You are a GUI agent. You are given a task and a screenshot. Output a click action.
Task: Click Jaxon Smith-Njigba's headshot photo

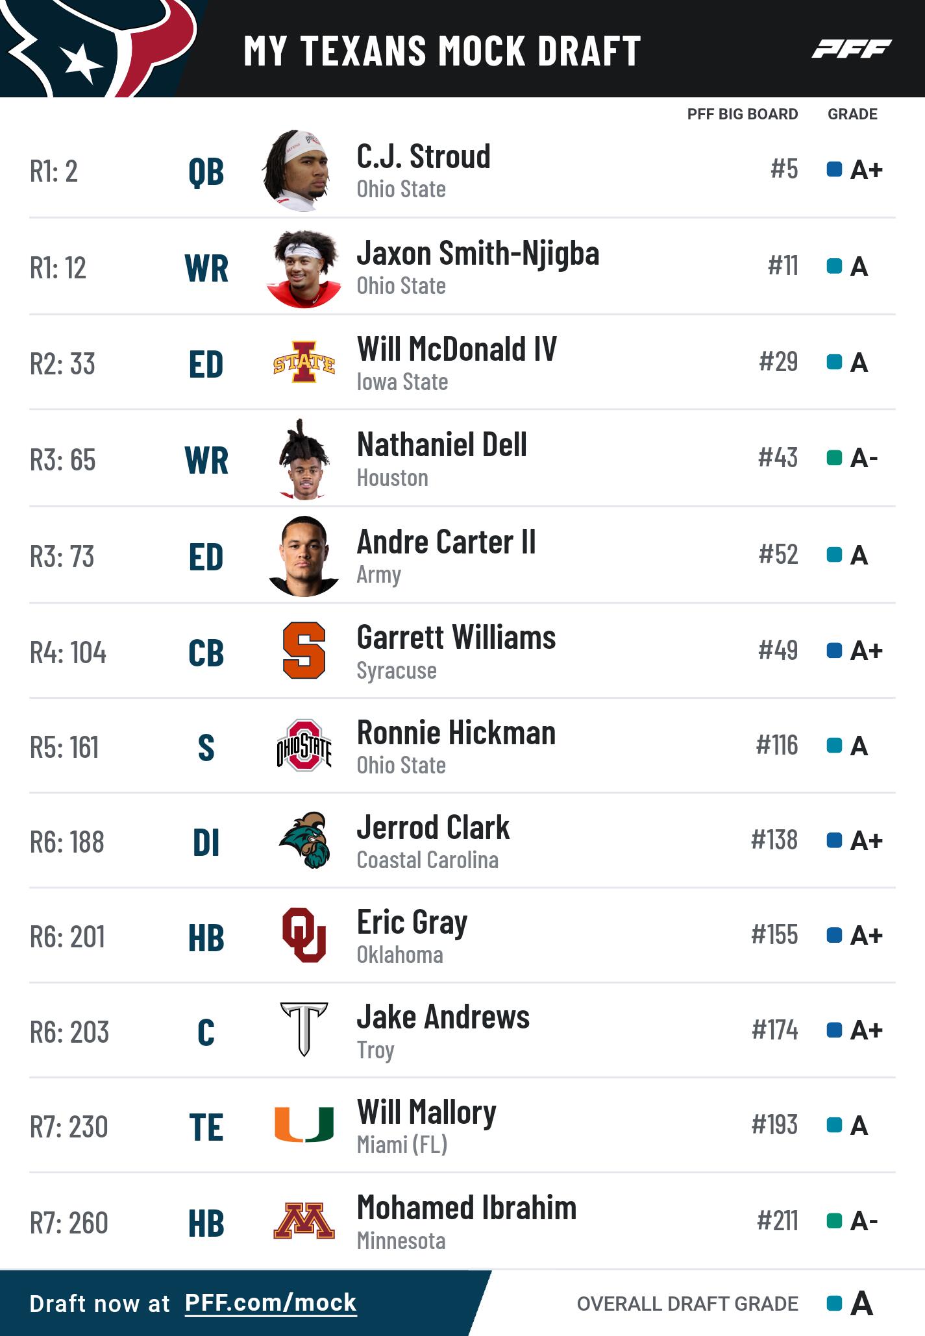tap(303, 267)
